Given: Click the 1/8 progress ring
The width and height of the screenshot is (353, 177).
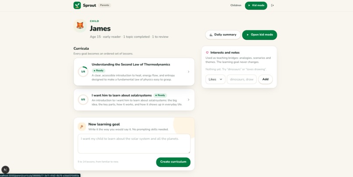Looking at the screenshot, I should click(83, 72).
